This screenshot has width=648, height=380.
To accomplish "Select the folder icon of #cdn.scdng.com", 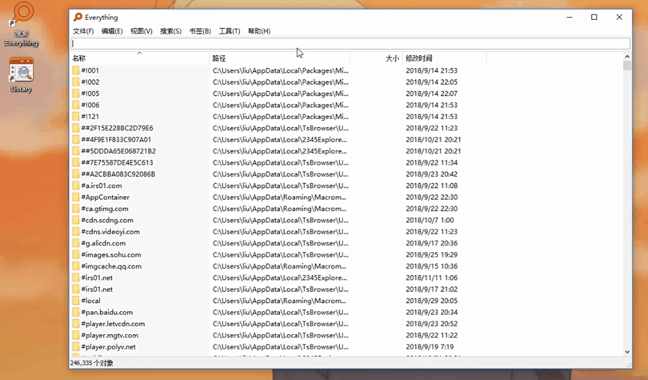I will click(x=76, y=220).
